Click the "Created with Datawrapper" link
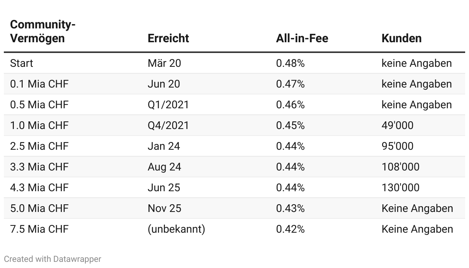 (53, 259)
